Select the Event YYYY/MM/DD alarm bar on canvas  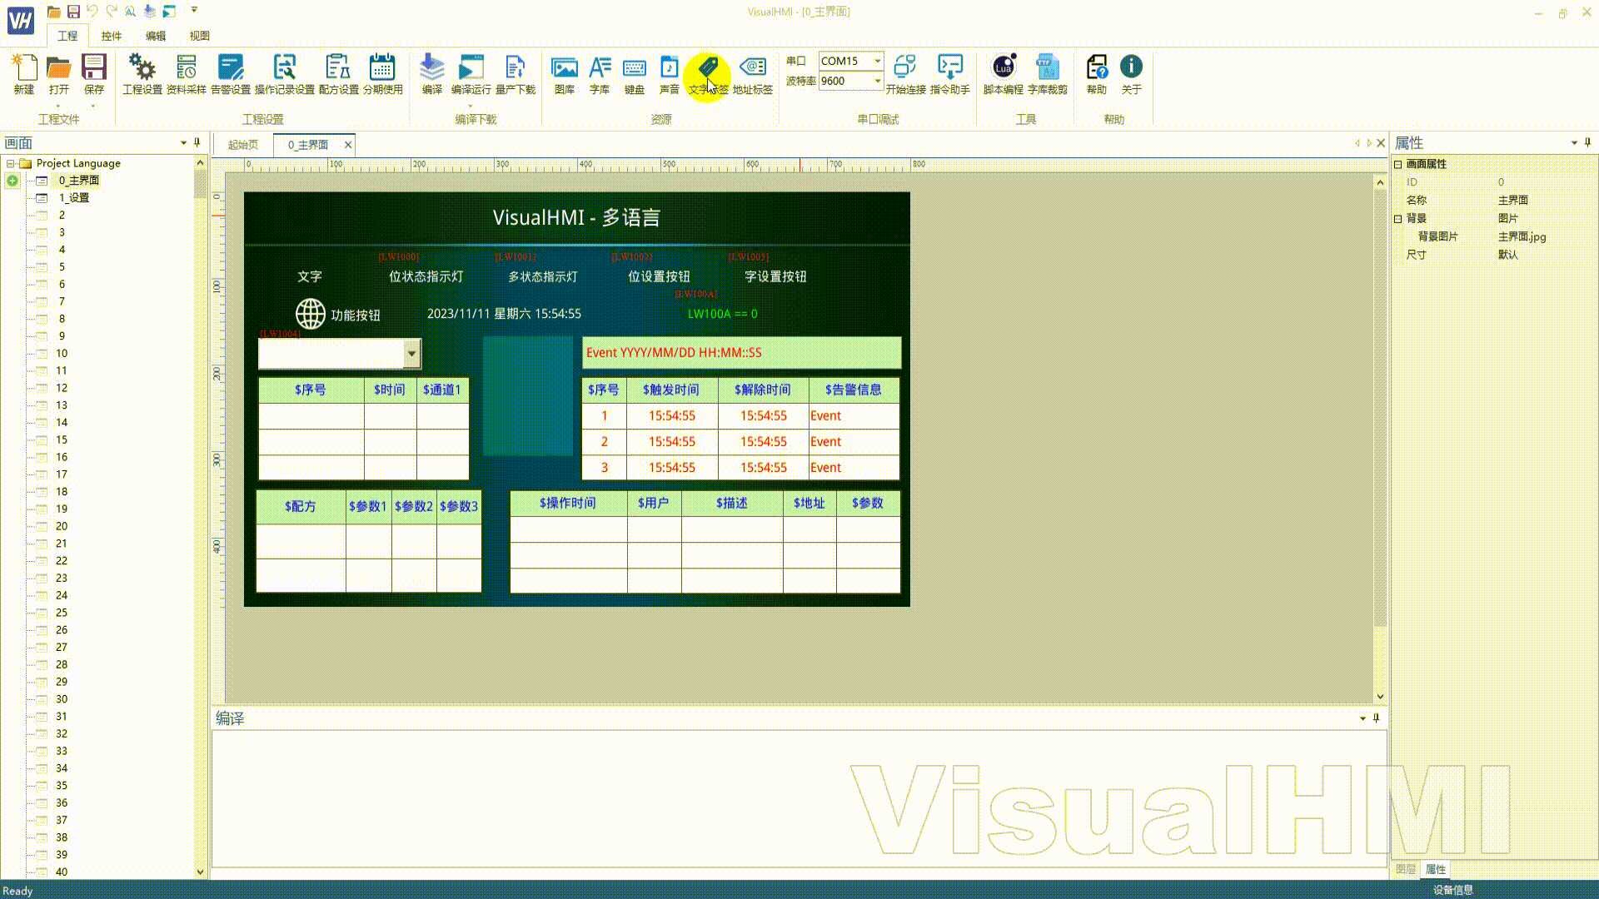741,352
